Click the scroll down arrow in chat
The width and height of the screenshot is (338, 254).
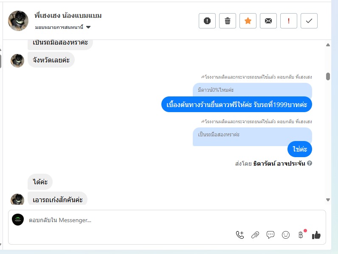(x=328, y=200)
